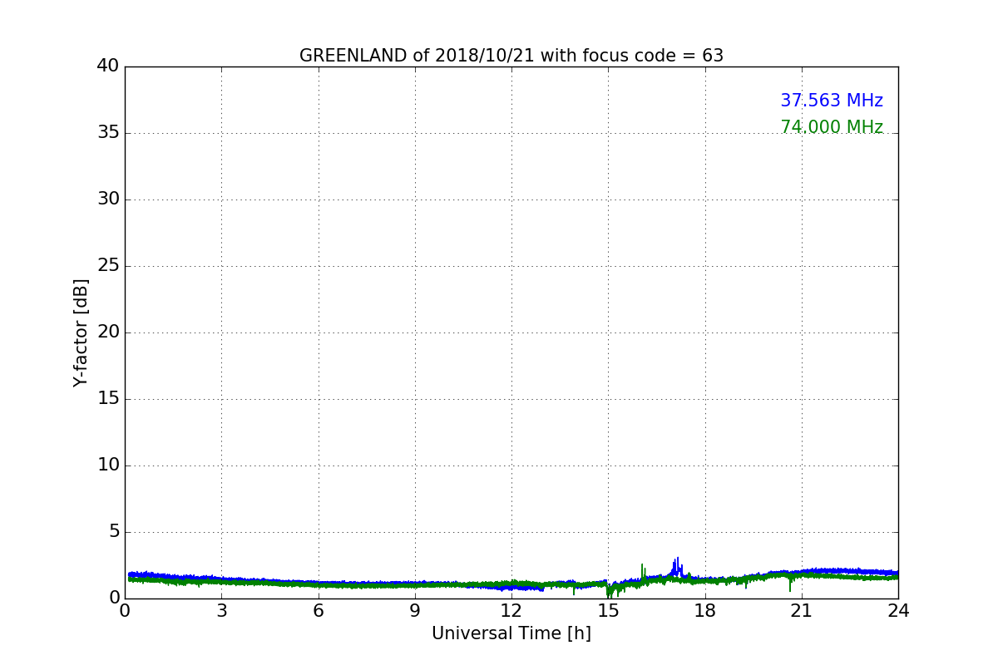Click y-axis tick label 25
This screenshot has height=665, width=998.
click(108, 266)
